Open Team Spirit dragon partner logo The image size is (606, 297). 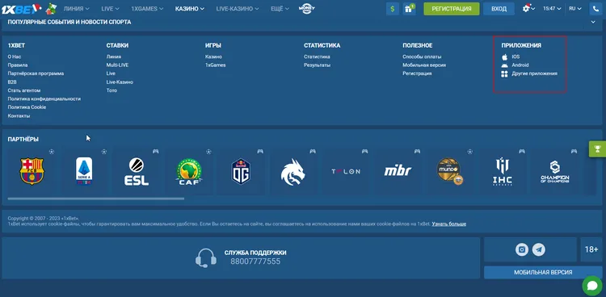(x=293, y=171)
